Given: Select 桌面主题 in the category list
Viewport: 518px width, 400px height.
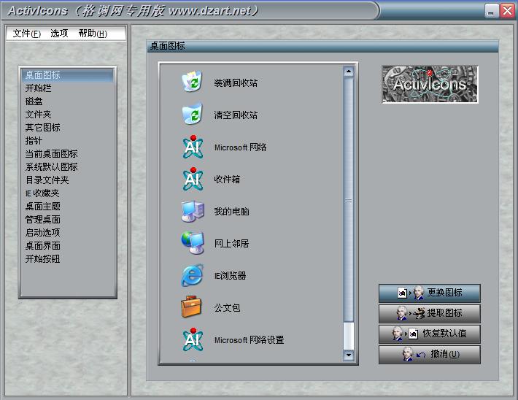Looking at the screenshot, I should (x=68, y=207).
